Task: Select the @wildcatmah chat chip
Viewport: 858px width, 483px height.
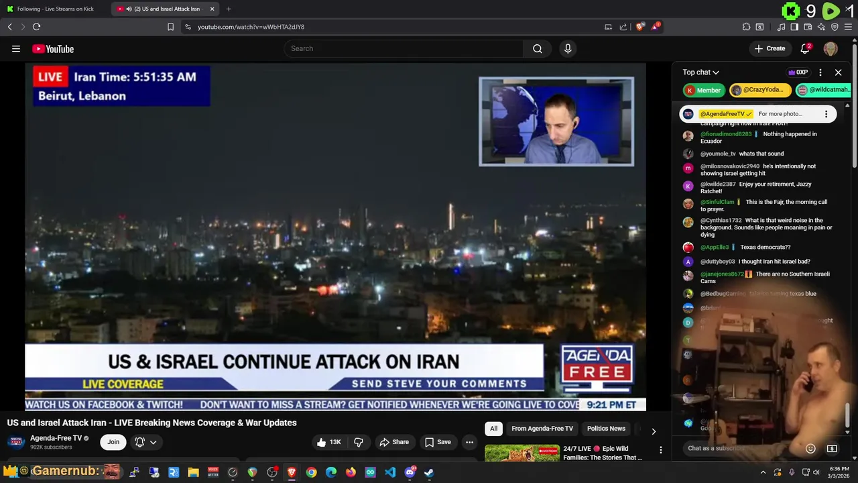Action: click(x=822, y=90)
